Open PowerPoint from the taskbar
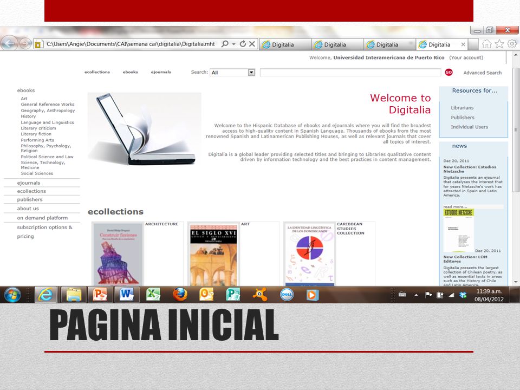The width and height of the screenshot is (520, 390). pyautogui.click(x=100, y=295)
